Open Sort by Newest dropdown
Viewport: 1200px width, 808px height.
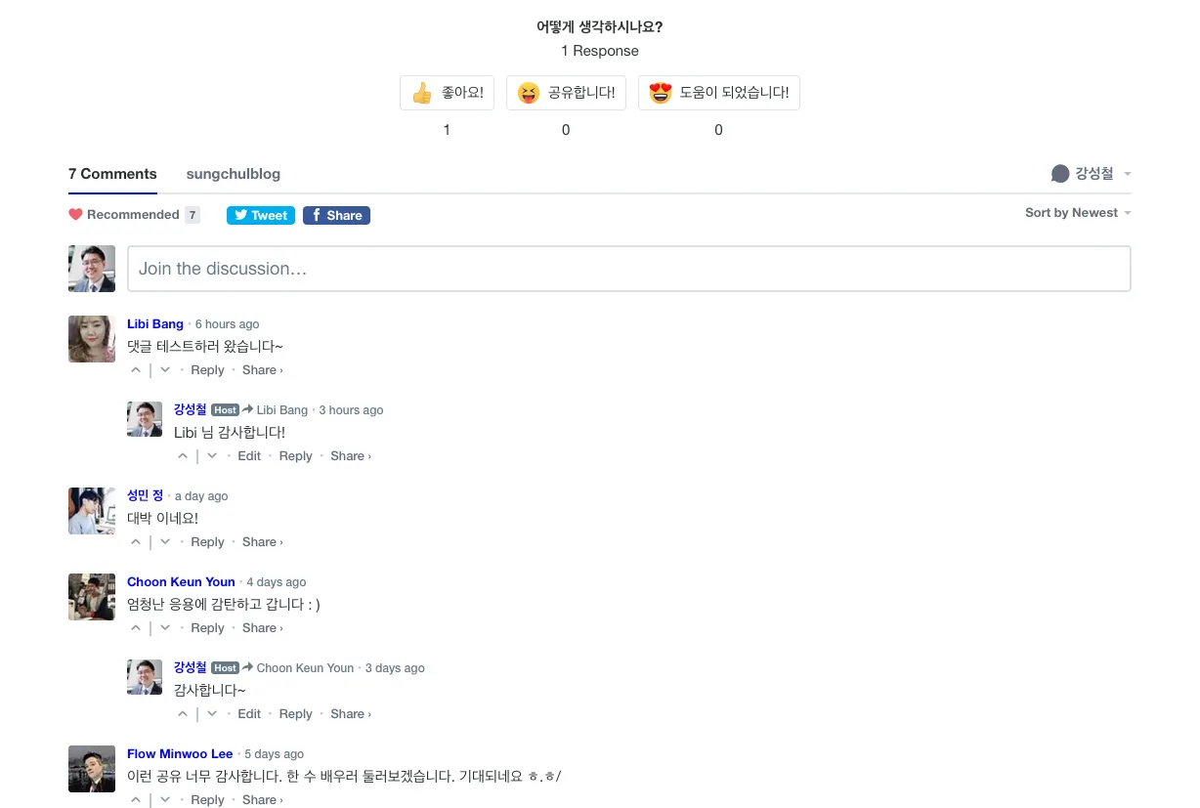[1078, 213]
